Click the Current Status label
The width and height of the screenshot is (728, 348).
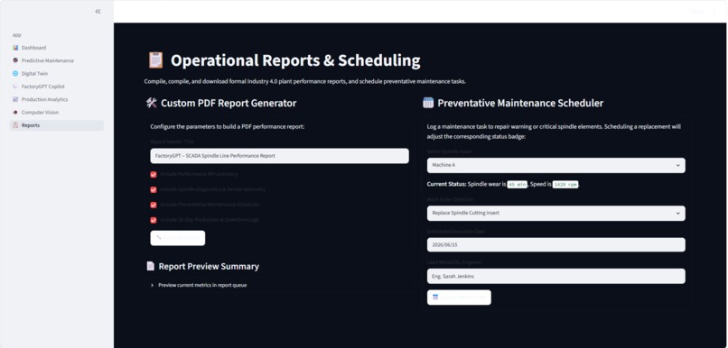[x=446, y=185]
